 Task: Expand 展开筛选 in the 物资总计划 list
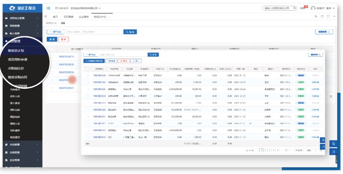coord(55,32)
